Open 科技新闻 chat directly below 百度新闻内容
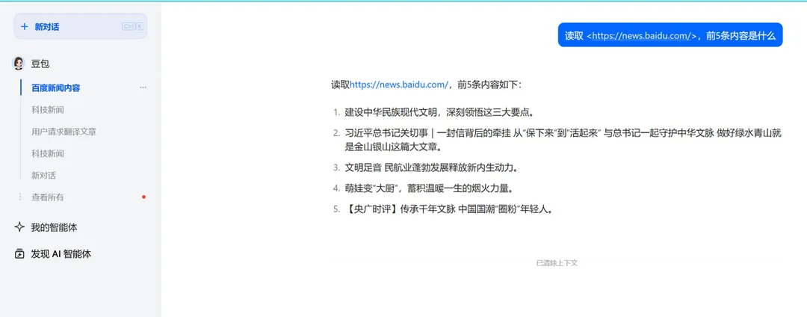The width and height of the screenshot is (807, 317). tap(48, 110)
